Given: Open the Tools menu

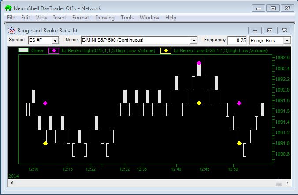Looking at the screenshot, I should [127, 18].
